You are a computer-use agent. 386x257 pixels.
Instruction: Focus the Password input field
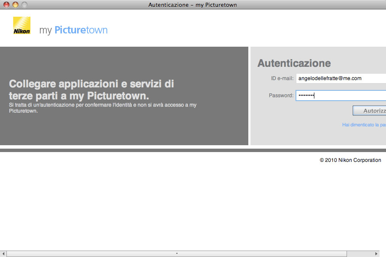pyautogui.click(x=341, y=96)
